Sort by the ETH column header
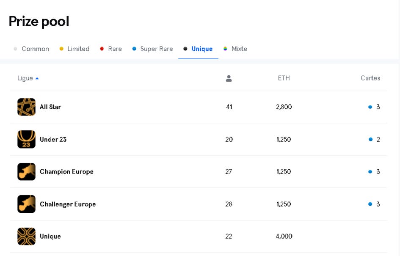The image size is (400, 256). coord(284,78)
